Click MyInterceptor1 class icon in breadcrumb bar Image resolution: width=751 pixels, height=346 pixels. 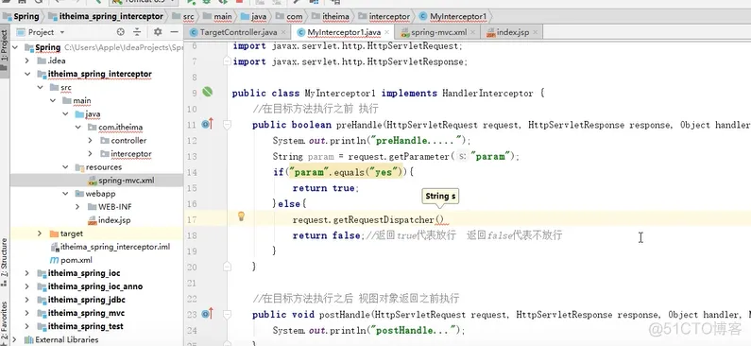(422, 16)
